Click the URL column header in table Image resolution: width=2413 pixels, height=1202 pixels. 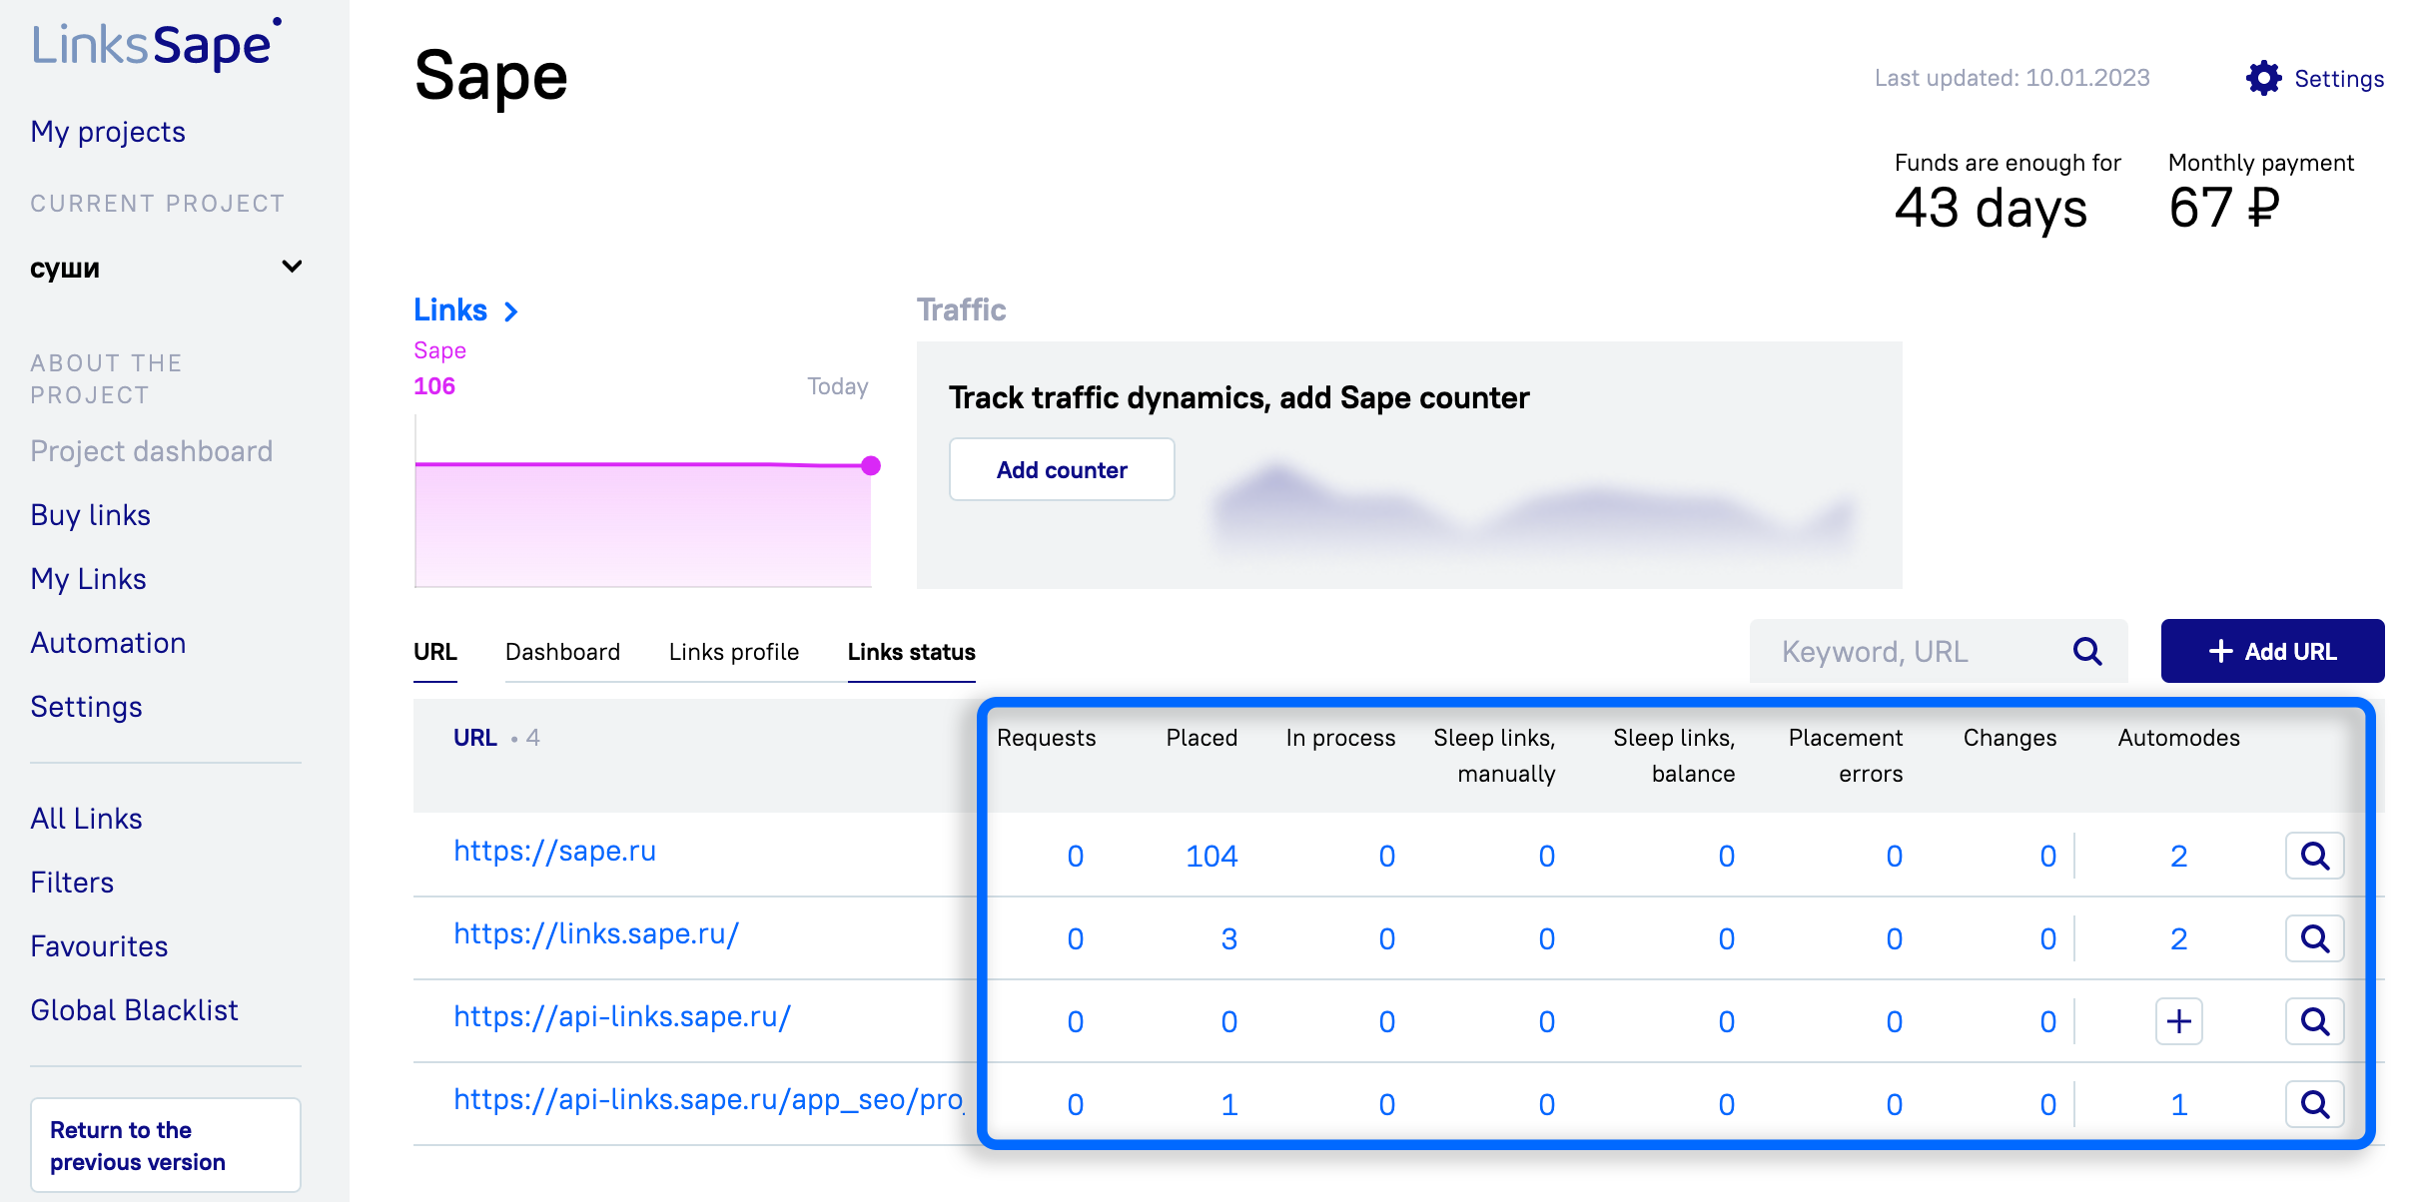[x=475, y=738]
